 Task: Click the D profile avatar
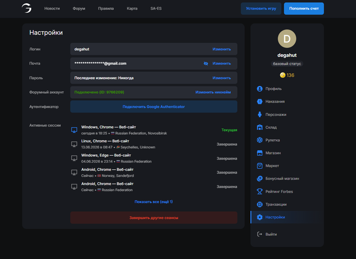[287, 38]
